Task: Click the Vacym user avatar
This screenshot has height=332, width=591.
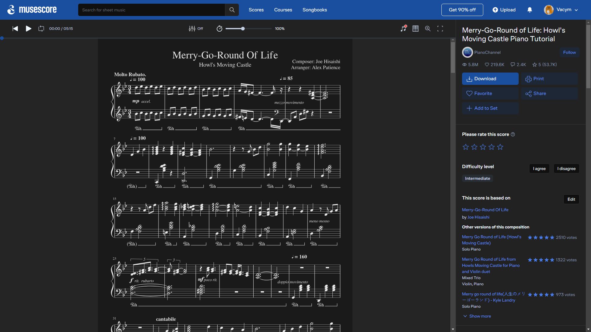Action: [549, 10]
